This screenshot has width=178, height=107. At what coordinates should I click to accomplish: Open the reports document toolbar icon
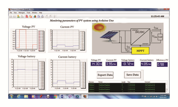tap(39, 16)
